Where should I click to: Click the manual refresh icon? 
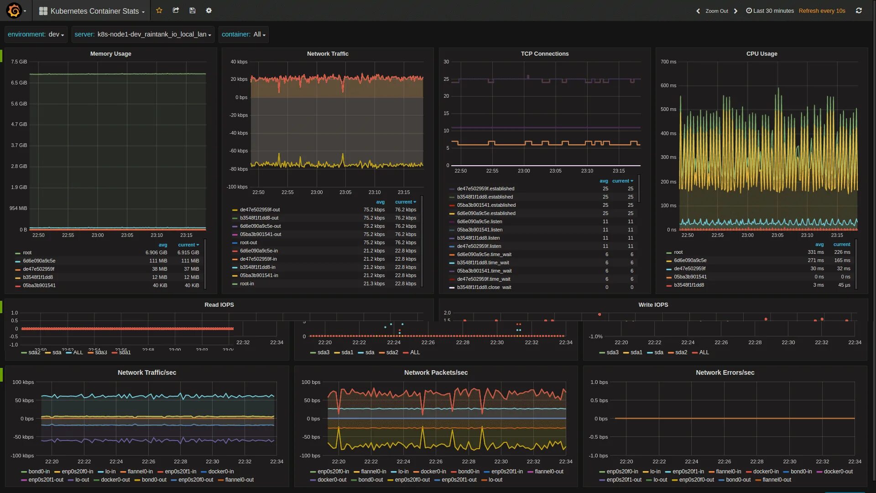[859, 10]
